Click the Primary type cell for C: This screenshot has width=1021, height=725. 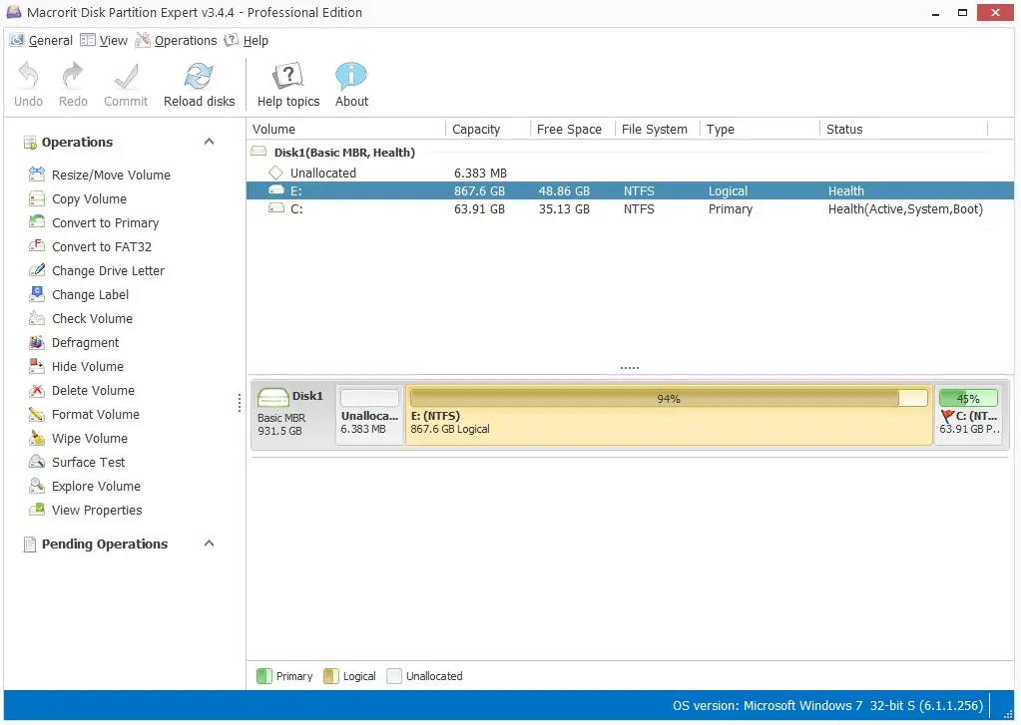(730, 208)
